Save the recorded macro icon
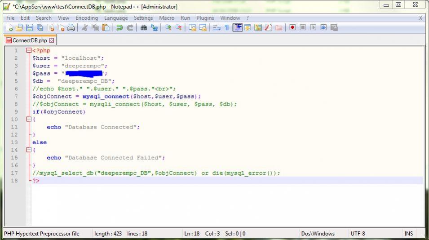 point(334,27)
